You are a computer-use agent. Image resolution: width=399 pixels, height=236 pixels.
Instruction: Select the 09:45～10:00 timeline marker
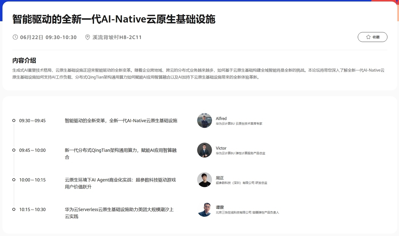[x=14, y=150]
